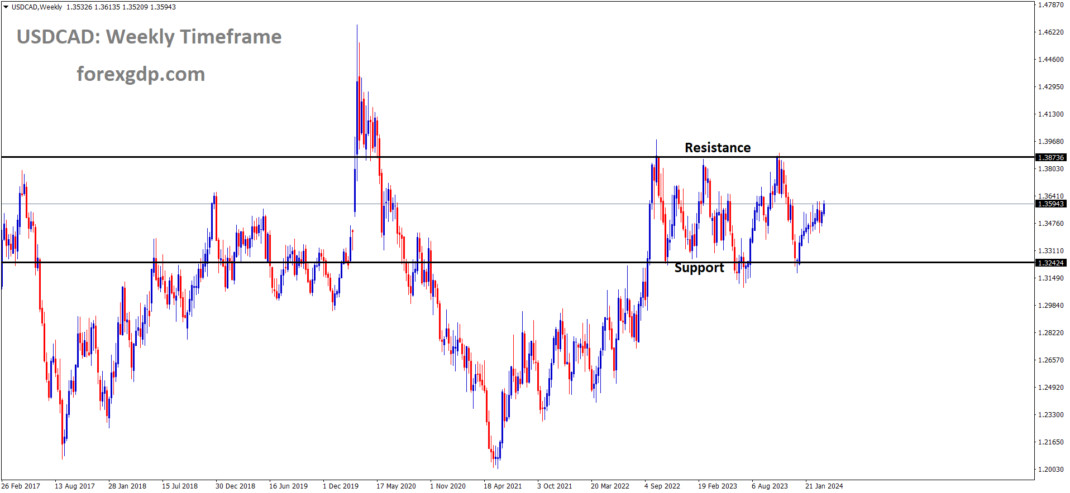Click the 1.20030 price axis label
The height and width of the screenshot is (493, 1070).
(x=1050, y=470)
